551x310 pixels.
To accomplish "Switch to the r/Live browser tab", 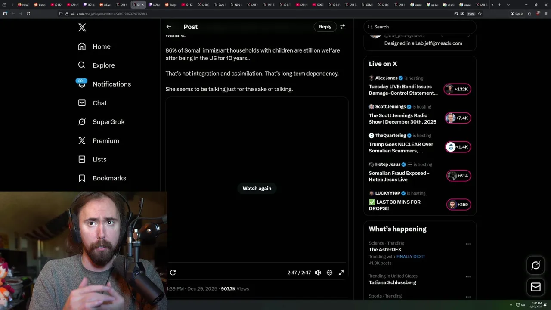I will [106, 5].
